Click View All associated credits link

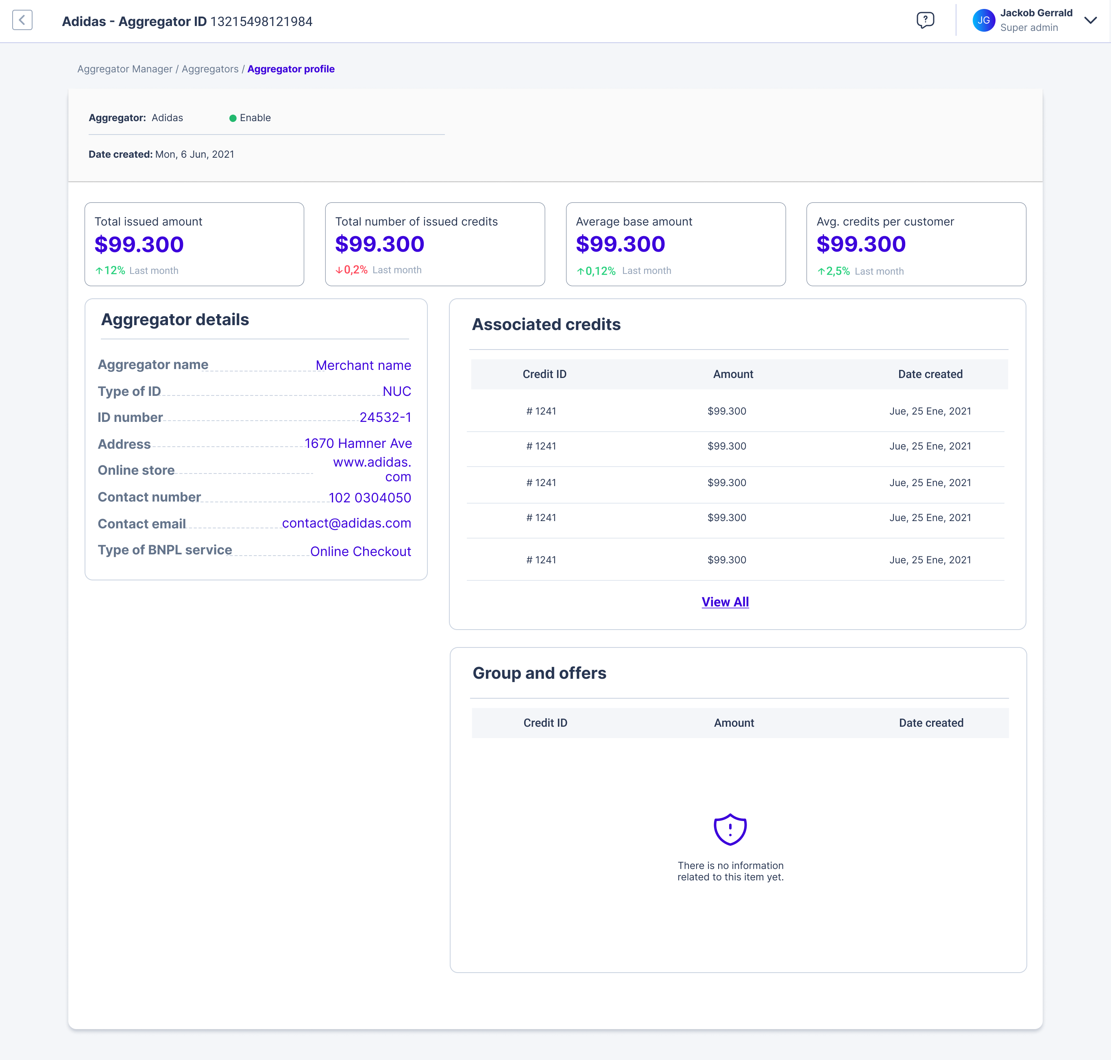[x=725, y=602]
